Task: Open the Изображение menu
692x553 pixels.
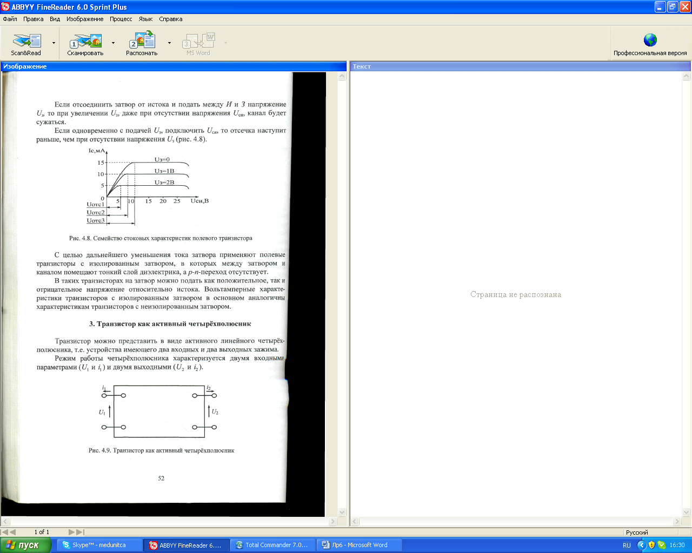Action: click(x=85, y=19)
